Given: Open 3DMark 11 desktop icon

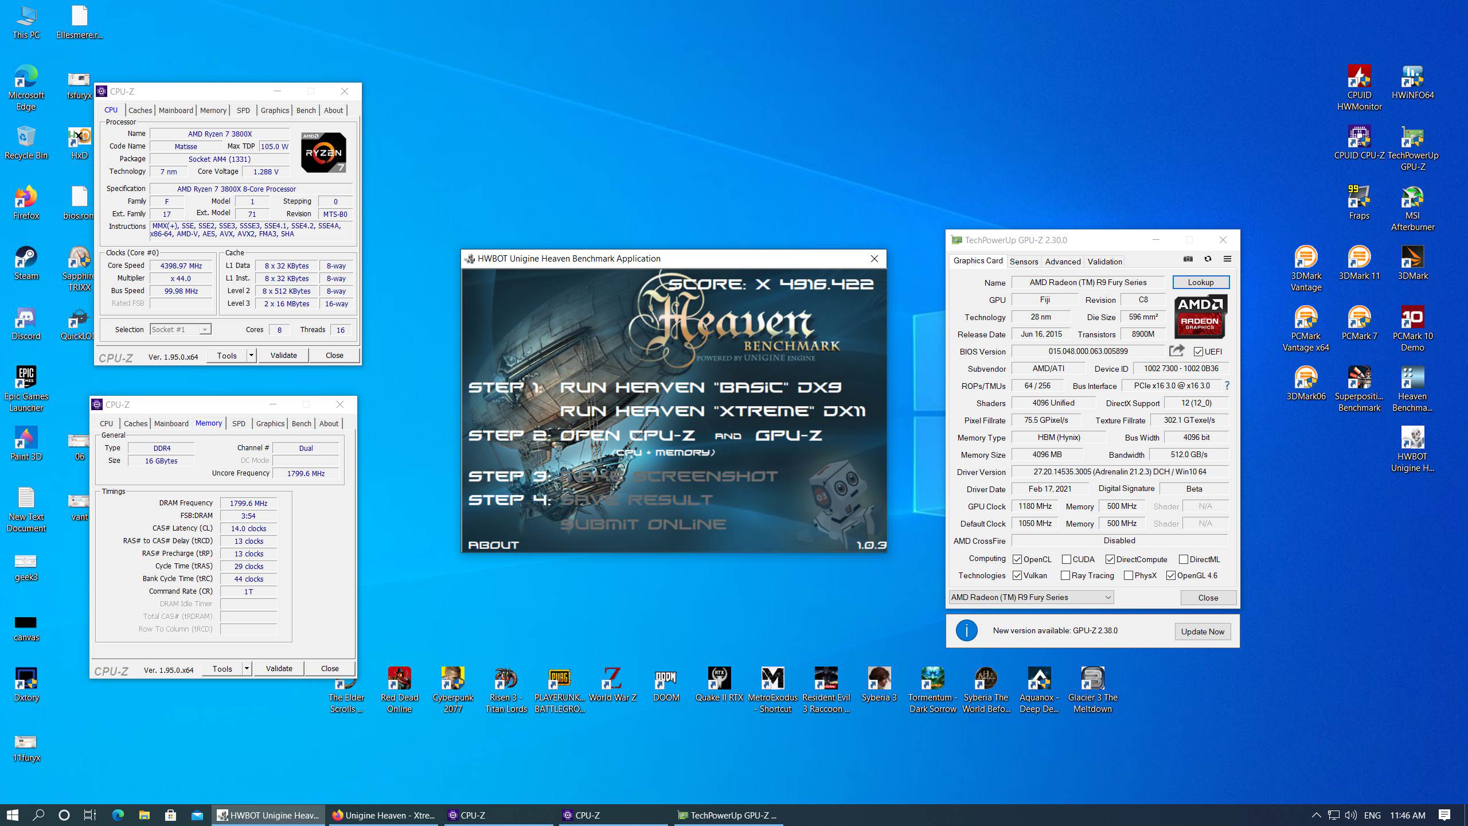Looking at the screenshot, I should 1359,264.
